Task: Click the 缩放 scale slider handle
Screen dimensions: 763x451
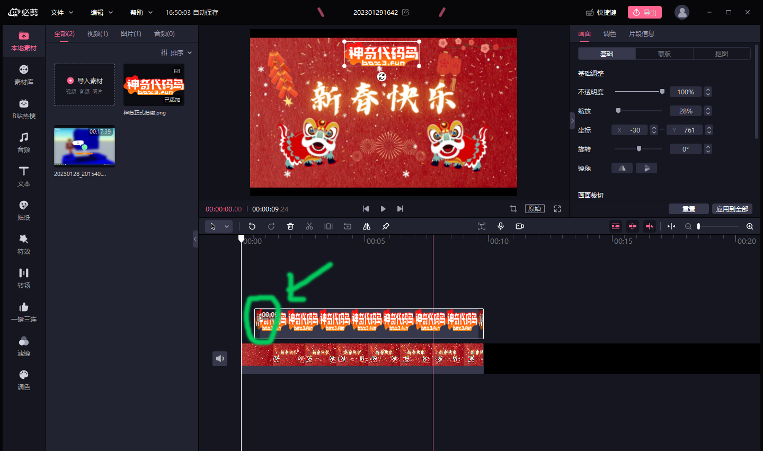Action: pos(618,111)
